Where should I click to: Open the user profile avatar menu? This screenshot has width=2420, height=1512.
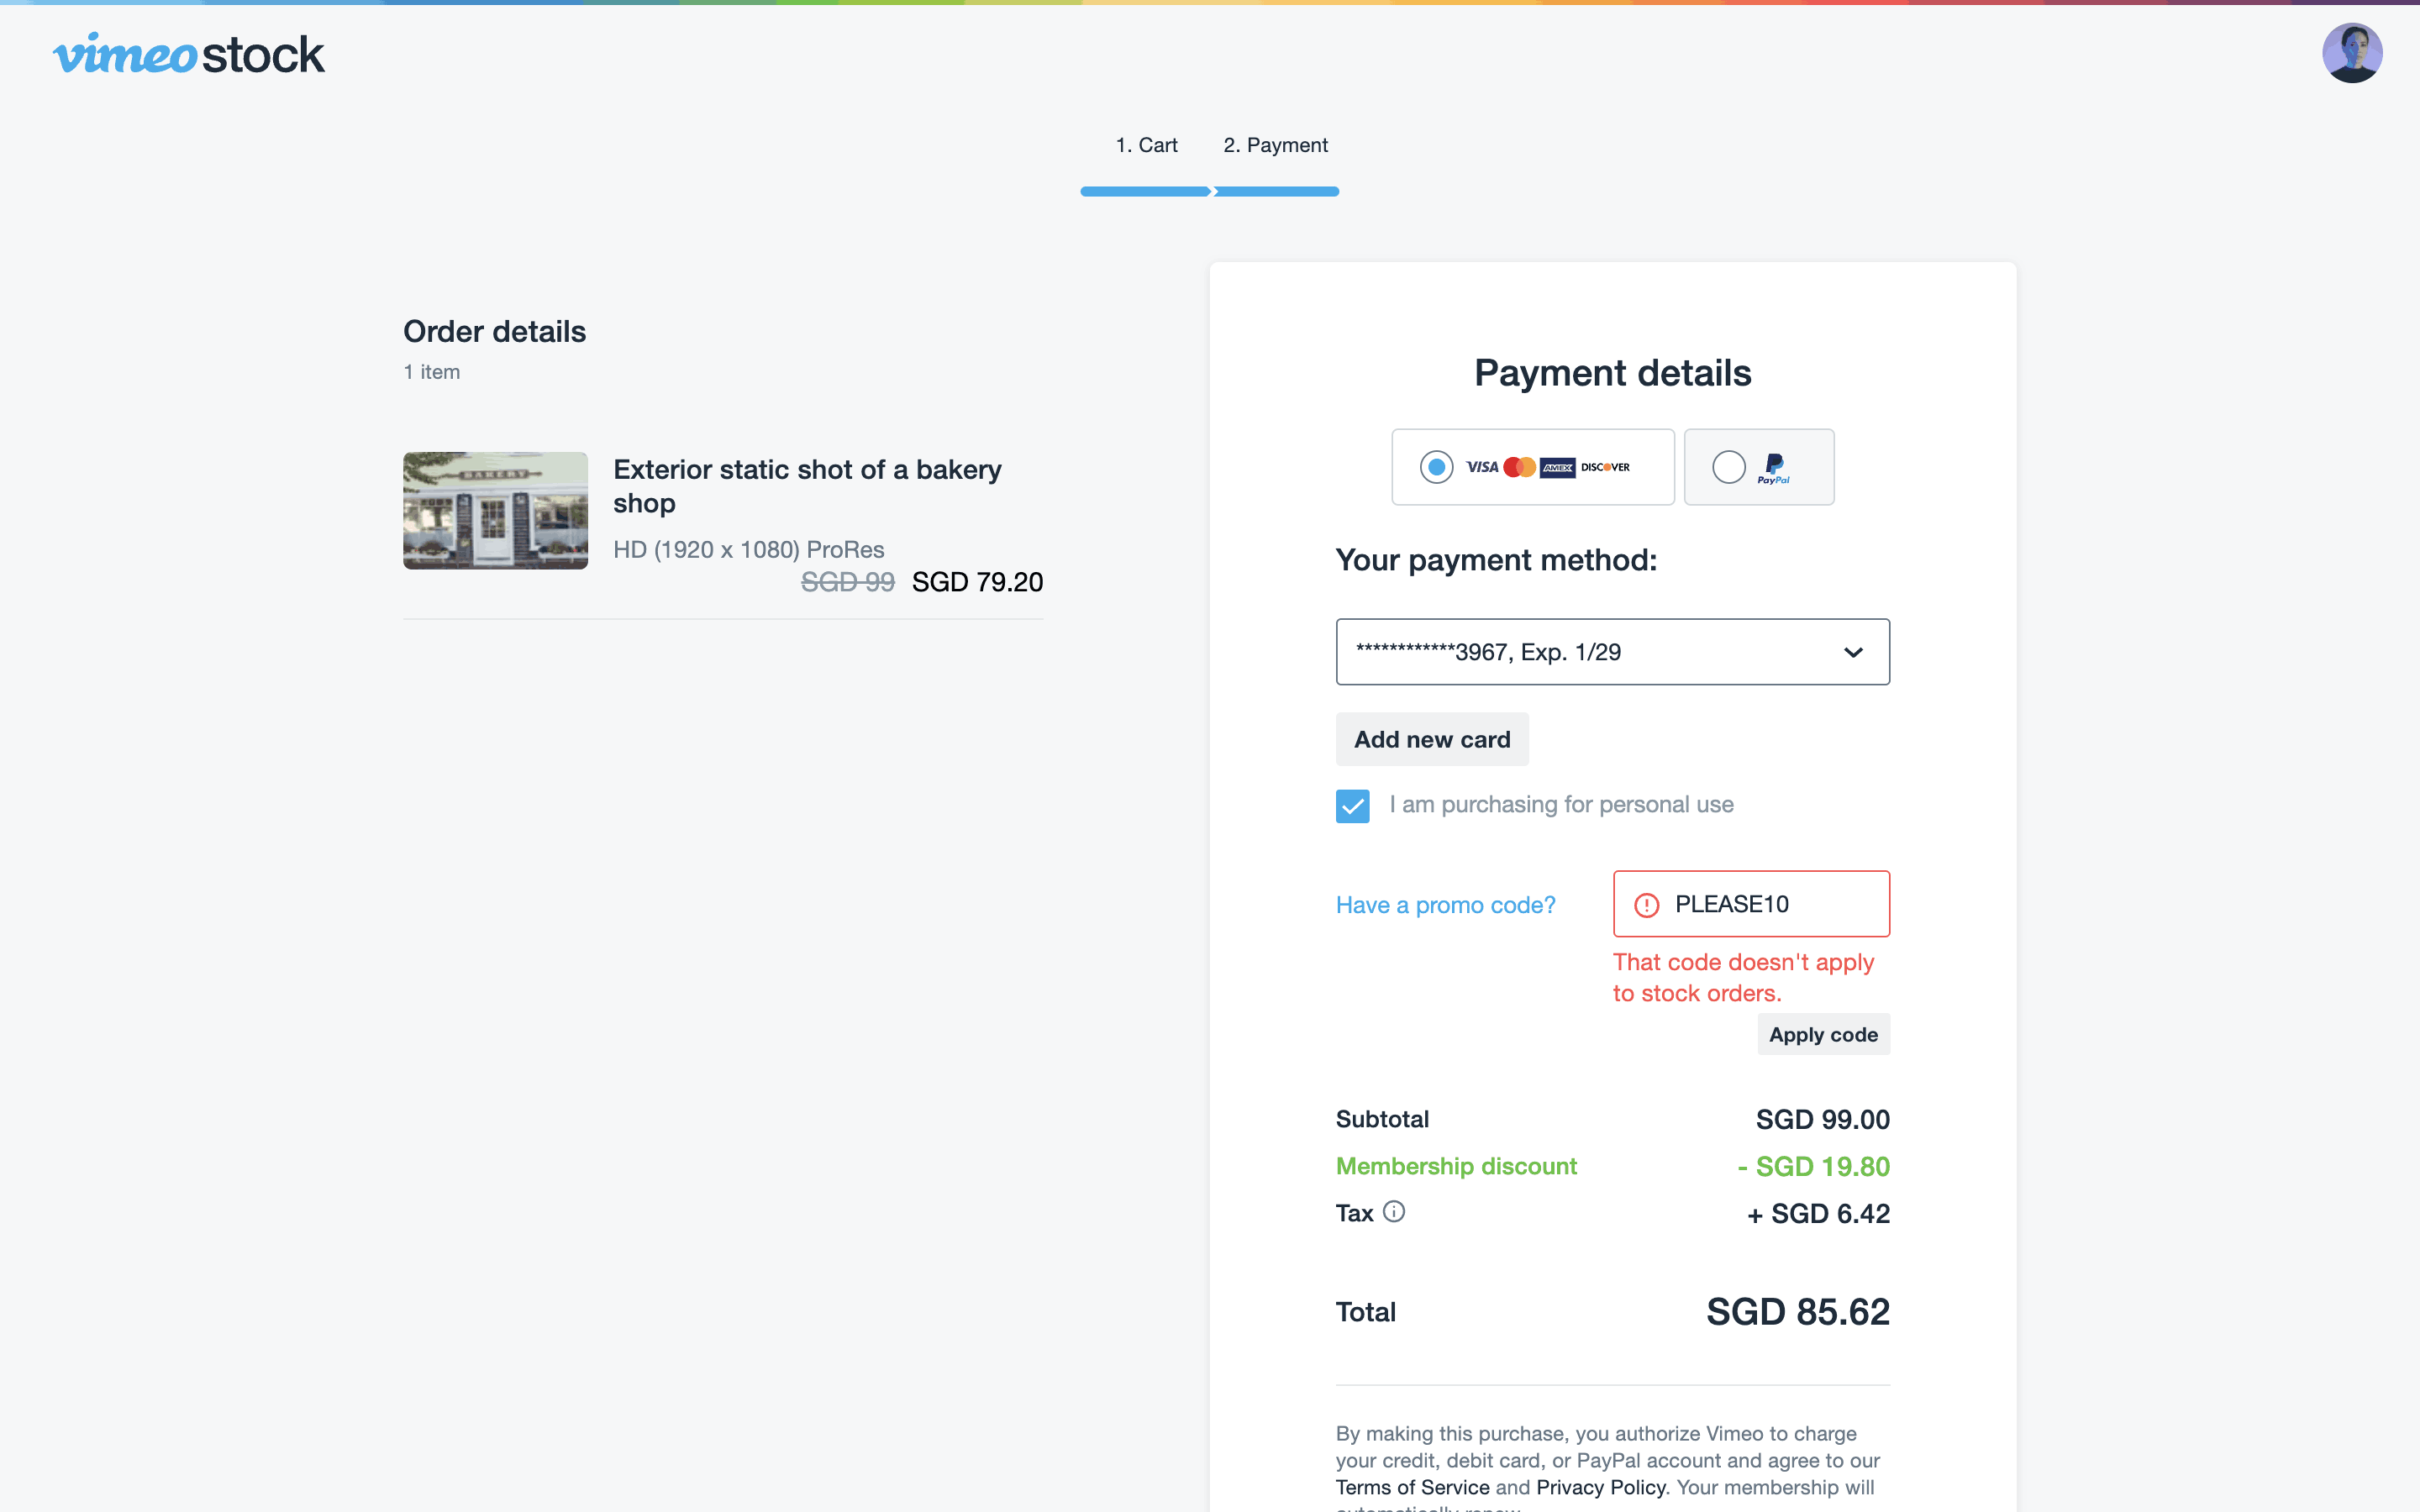click(x=2351, y=53)
